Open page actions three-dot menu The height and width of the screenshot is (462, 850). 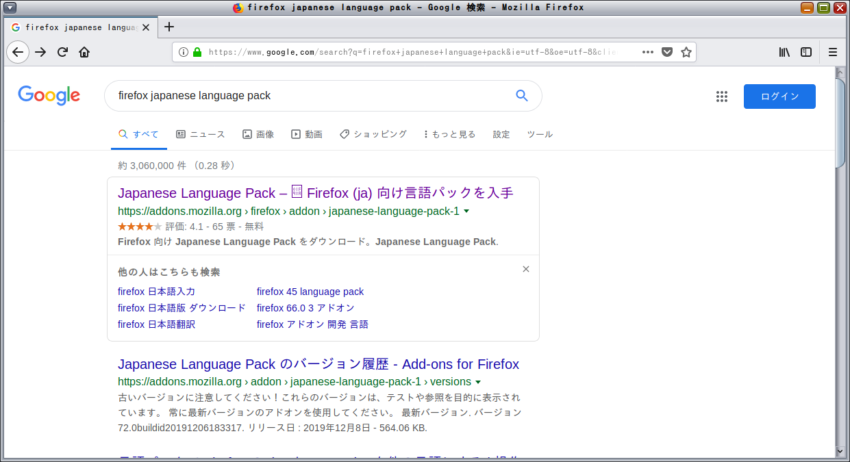pyautogui.click(x=648, y=52)
